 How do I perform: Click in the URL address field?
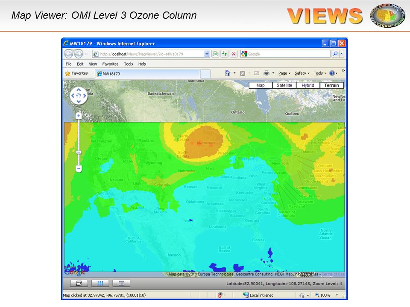coord(151,54)
